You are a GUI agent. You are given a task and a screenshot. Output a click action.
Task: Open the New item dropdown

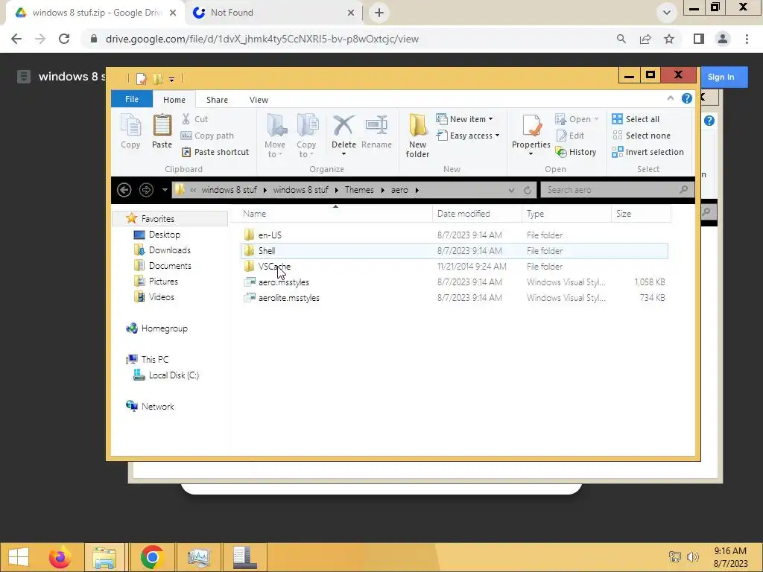(x=464, y=119)
